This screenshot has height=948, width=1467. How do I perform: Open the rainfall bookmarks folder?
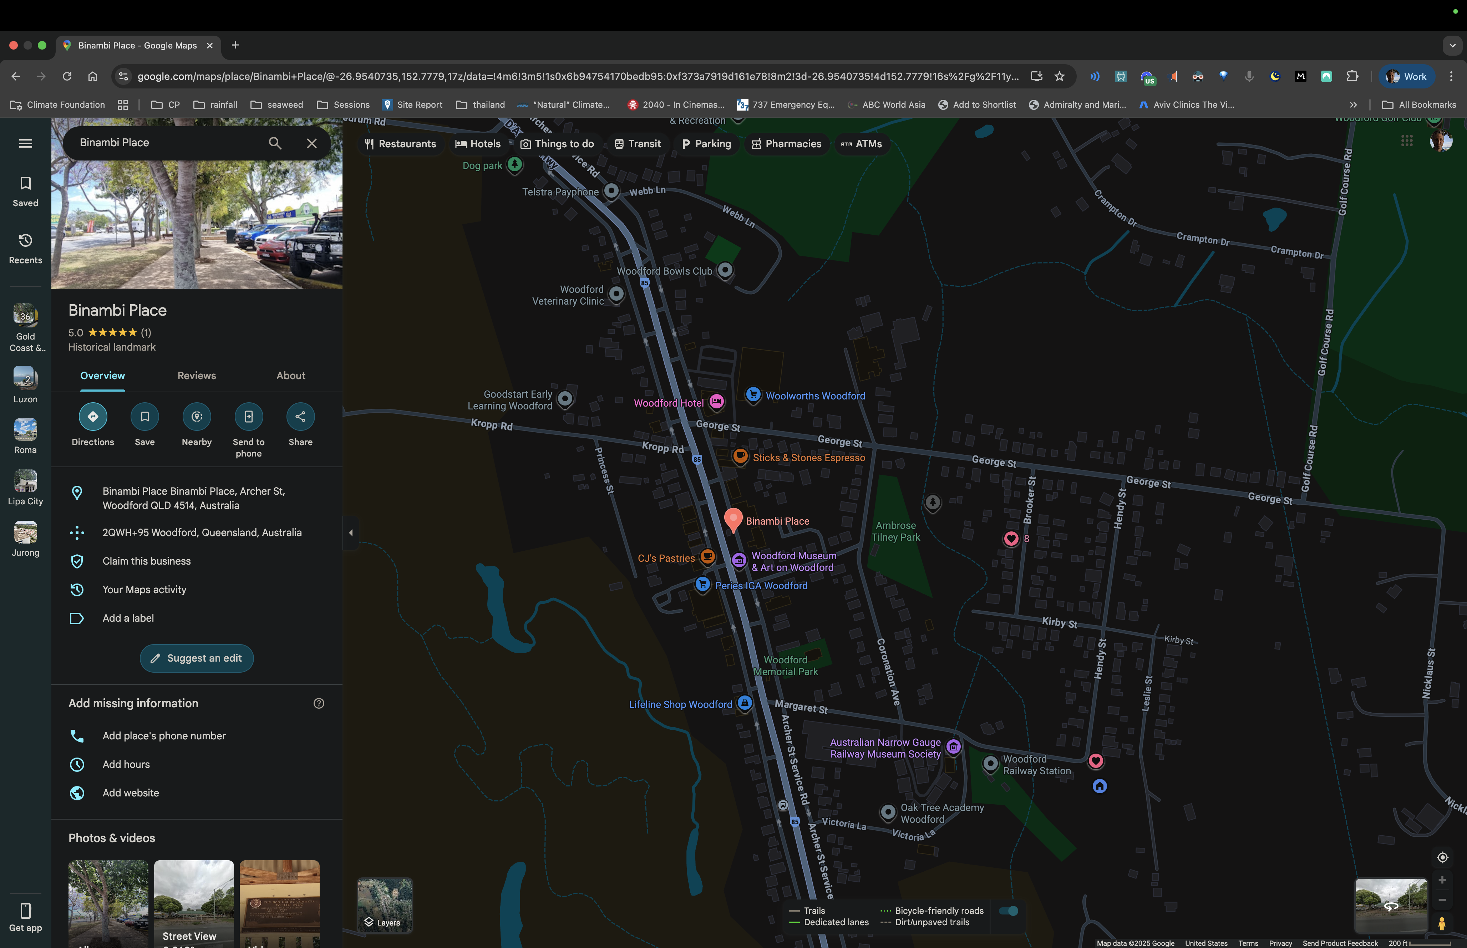215,105
